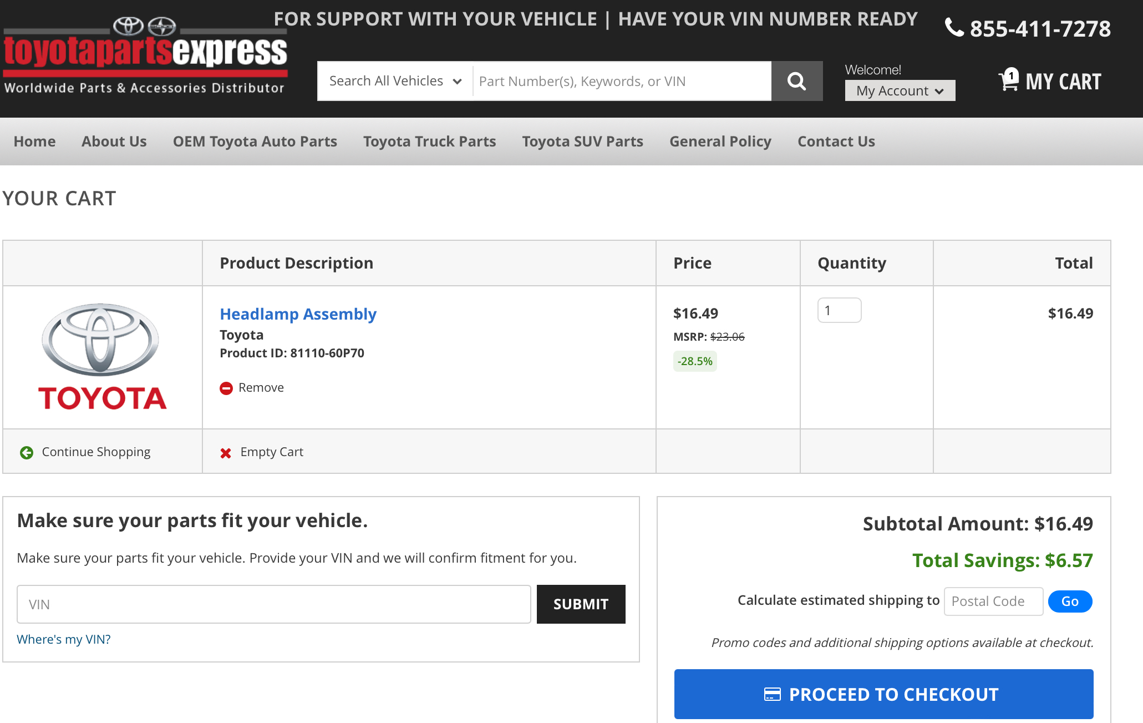Submit the VIN for fitment check

click(581, 604)
